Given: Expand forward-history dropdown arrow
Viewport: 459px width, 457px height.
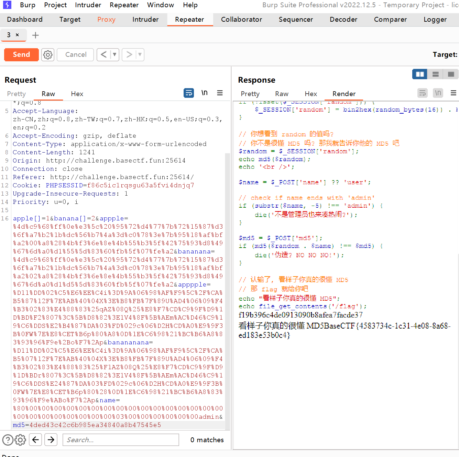Looking at the screenshot, I should pos(140,54).
